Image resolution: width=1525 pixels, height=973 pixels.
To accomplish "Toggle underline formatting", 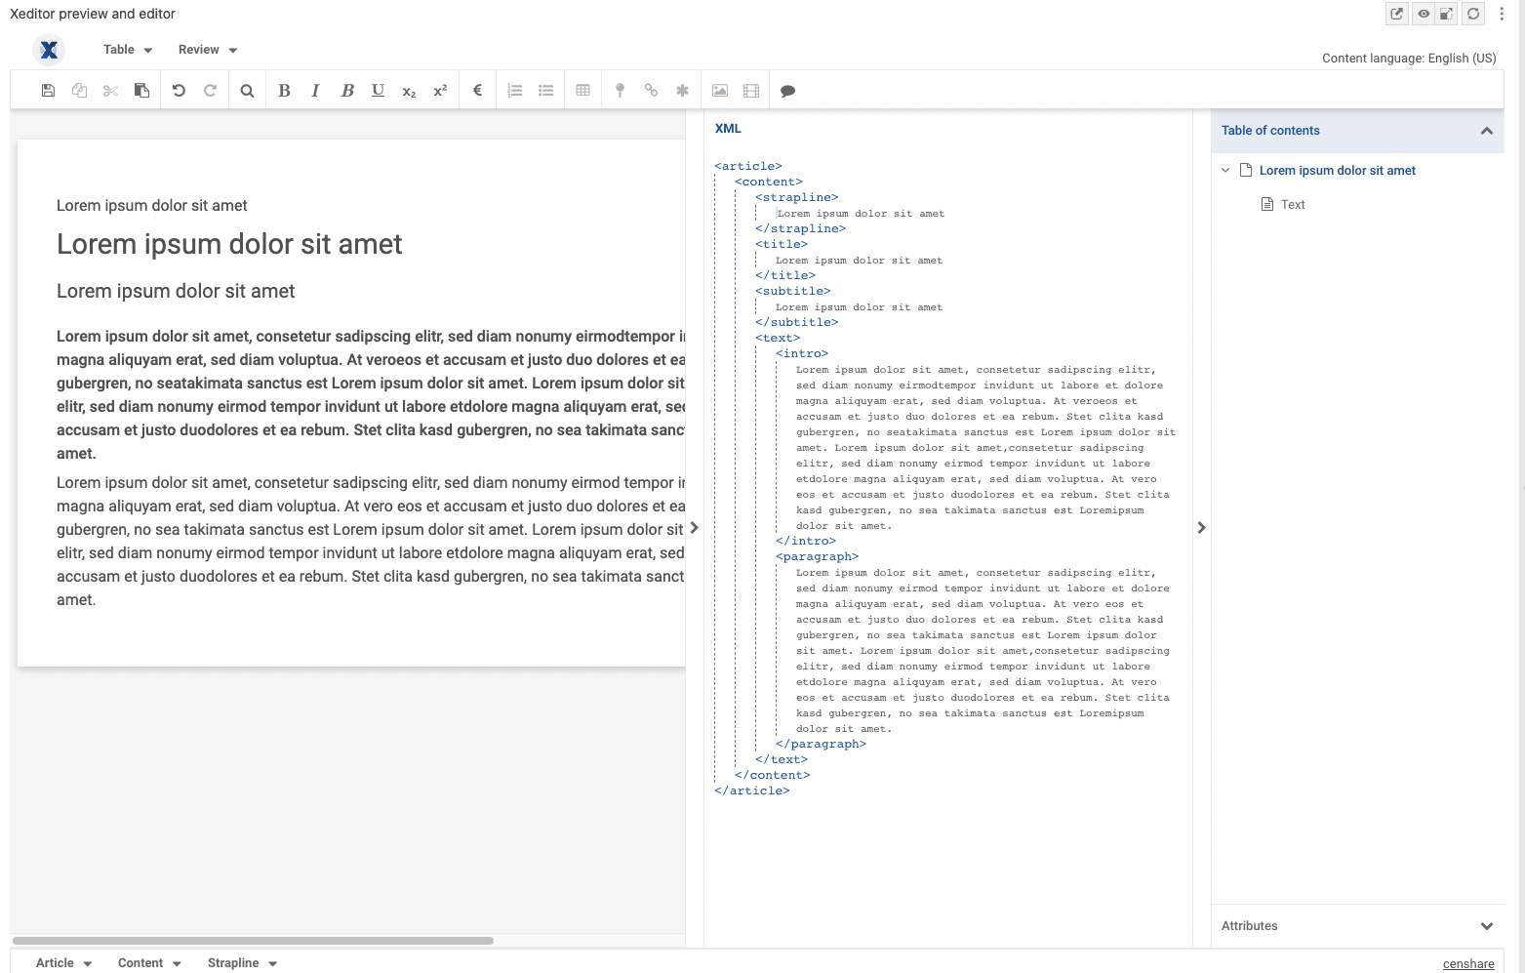I will click(x=378, y=90).
